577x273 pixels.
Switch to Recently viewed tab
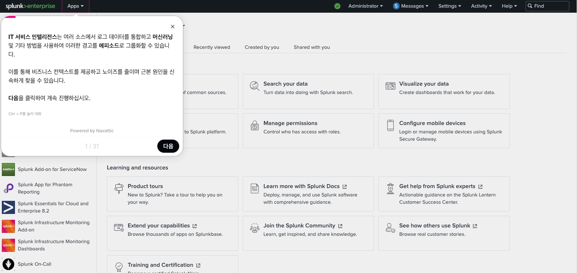212,47
